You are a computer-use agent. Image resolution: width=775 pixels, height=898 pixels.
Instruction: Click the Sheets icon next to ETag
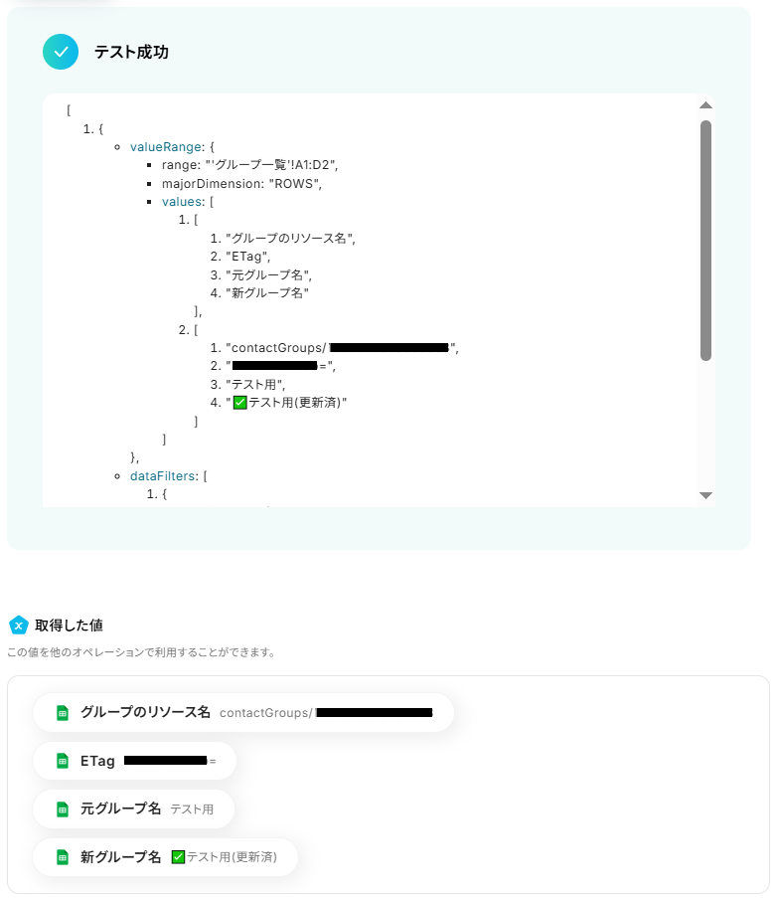(63, 761)
